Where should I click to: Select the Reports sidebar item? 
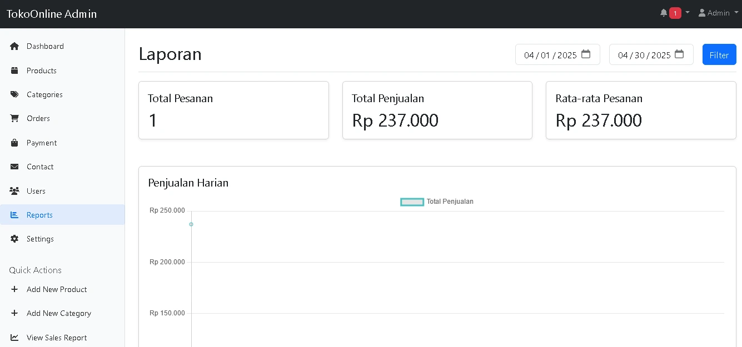coord(62,215)
